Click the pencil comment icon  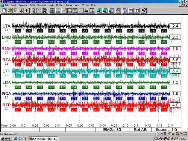(x=64, y=11)
